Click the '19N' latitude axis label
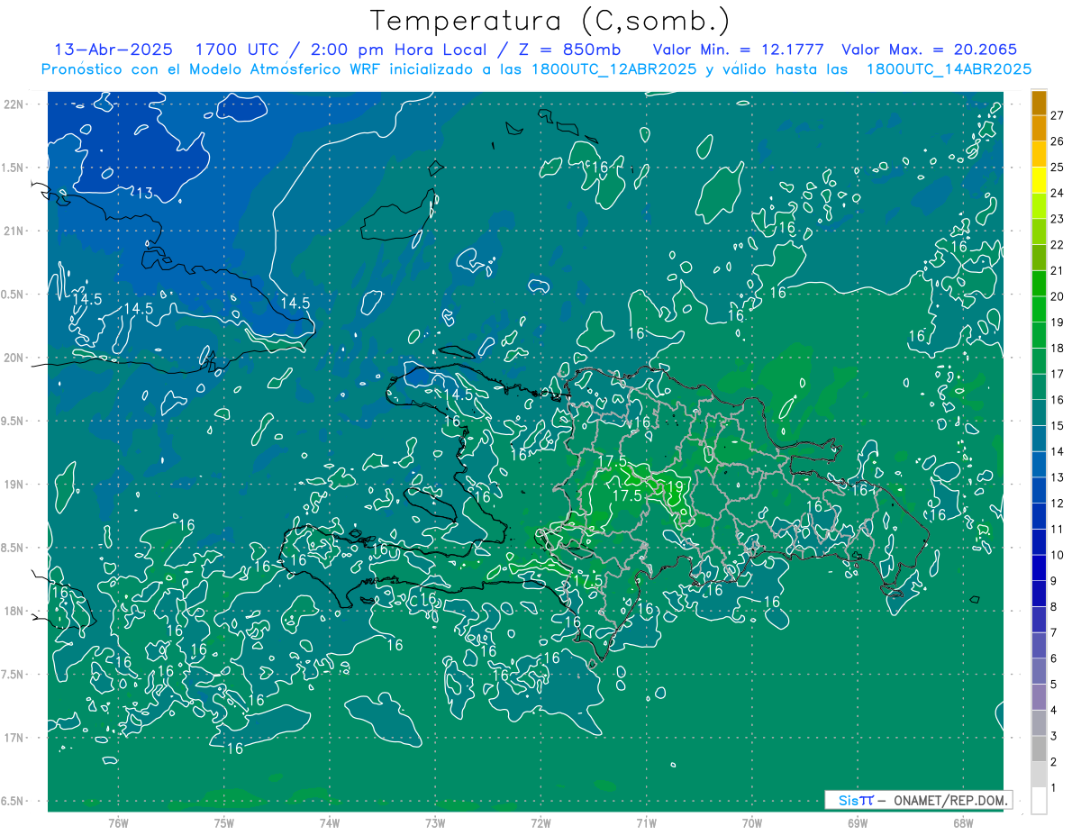The height and width of the screenshot is (835, 1081). pyautogui.click(x=14, y=485)
